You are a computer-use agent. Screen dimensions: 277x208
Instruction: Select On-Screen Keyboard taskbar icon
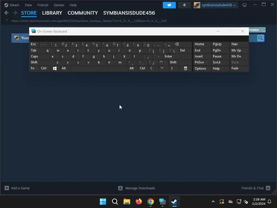tap(163, 201)
